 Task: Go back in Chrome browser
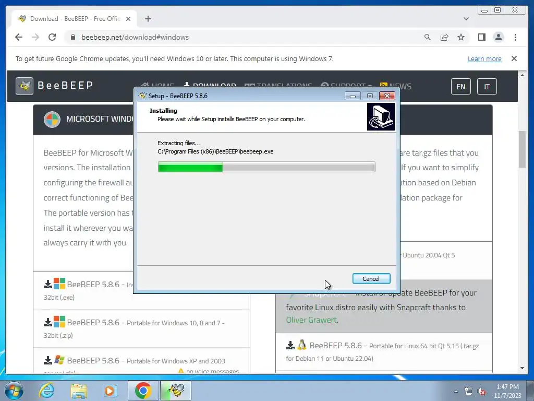point(19,37)
